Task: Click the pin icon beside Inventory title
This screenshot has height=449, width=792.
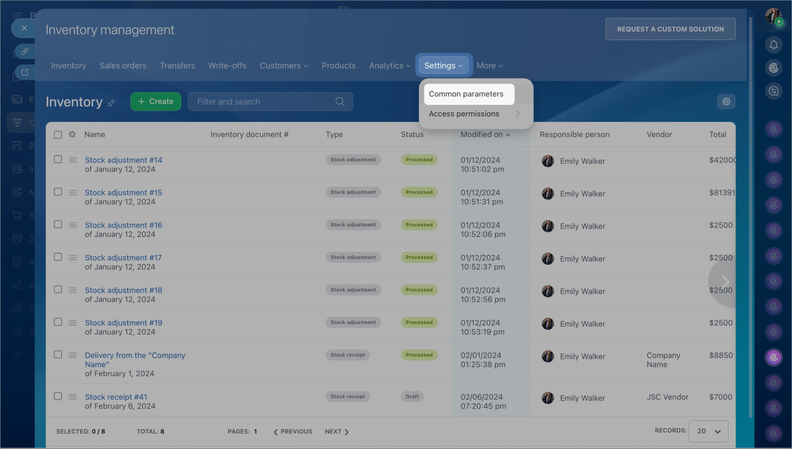Action: (x=111, y=103)
